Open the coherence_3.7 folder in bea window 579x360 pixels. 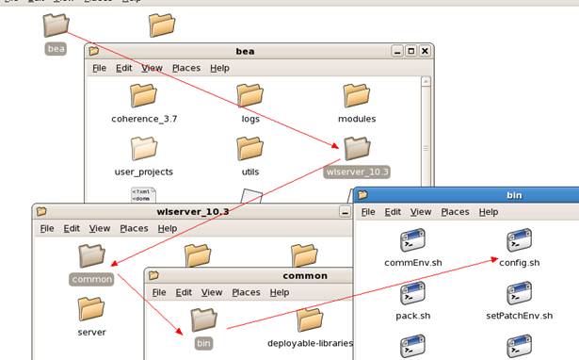pyautogui.click(x=143, y=95)
